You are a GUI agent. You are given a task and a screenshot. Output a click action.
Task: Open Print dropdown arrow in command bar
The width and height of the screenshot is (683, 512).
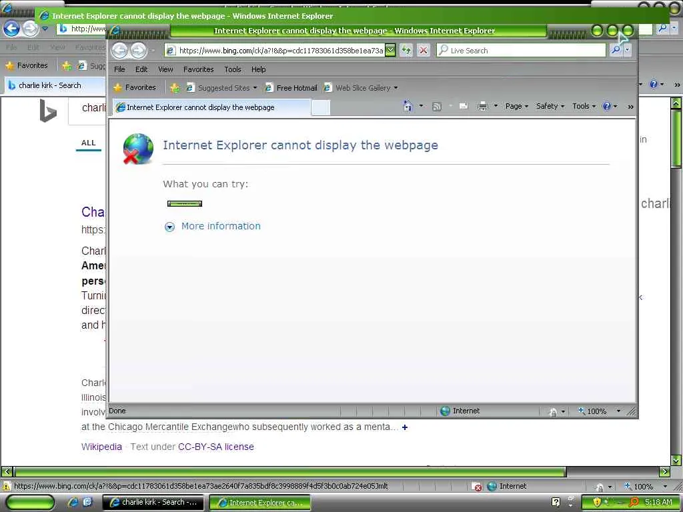pos(496,106)
